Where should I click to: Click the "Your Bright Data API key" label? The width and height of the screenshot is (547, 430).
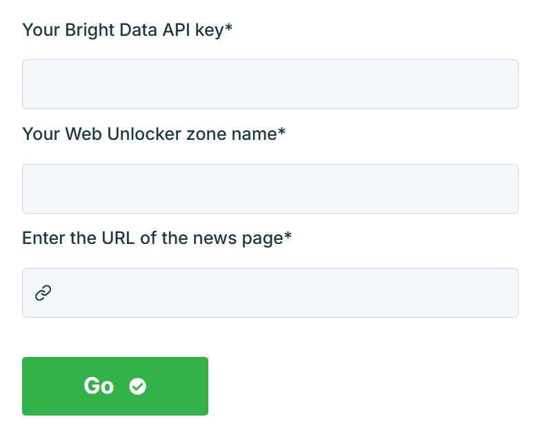tap(123, 30)
